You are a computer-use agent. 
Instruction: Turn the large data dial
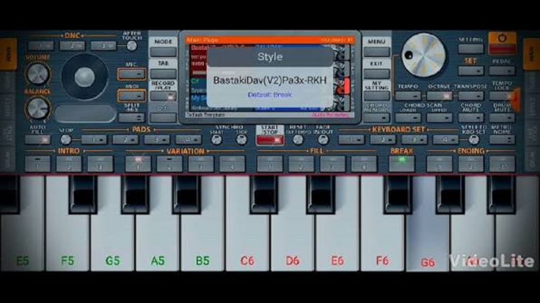[x=423, y=55]
